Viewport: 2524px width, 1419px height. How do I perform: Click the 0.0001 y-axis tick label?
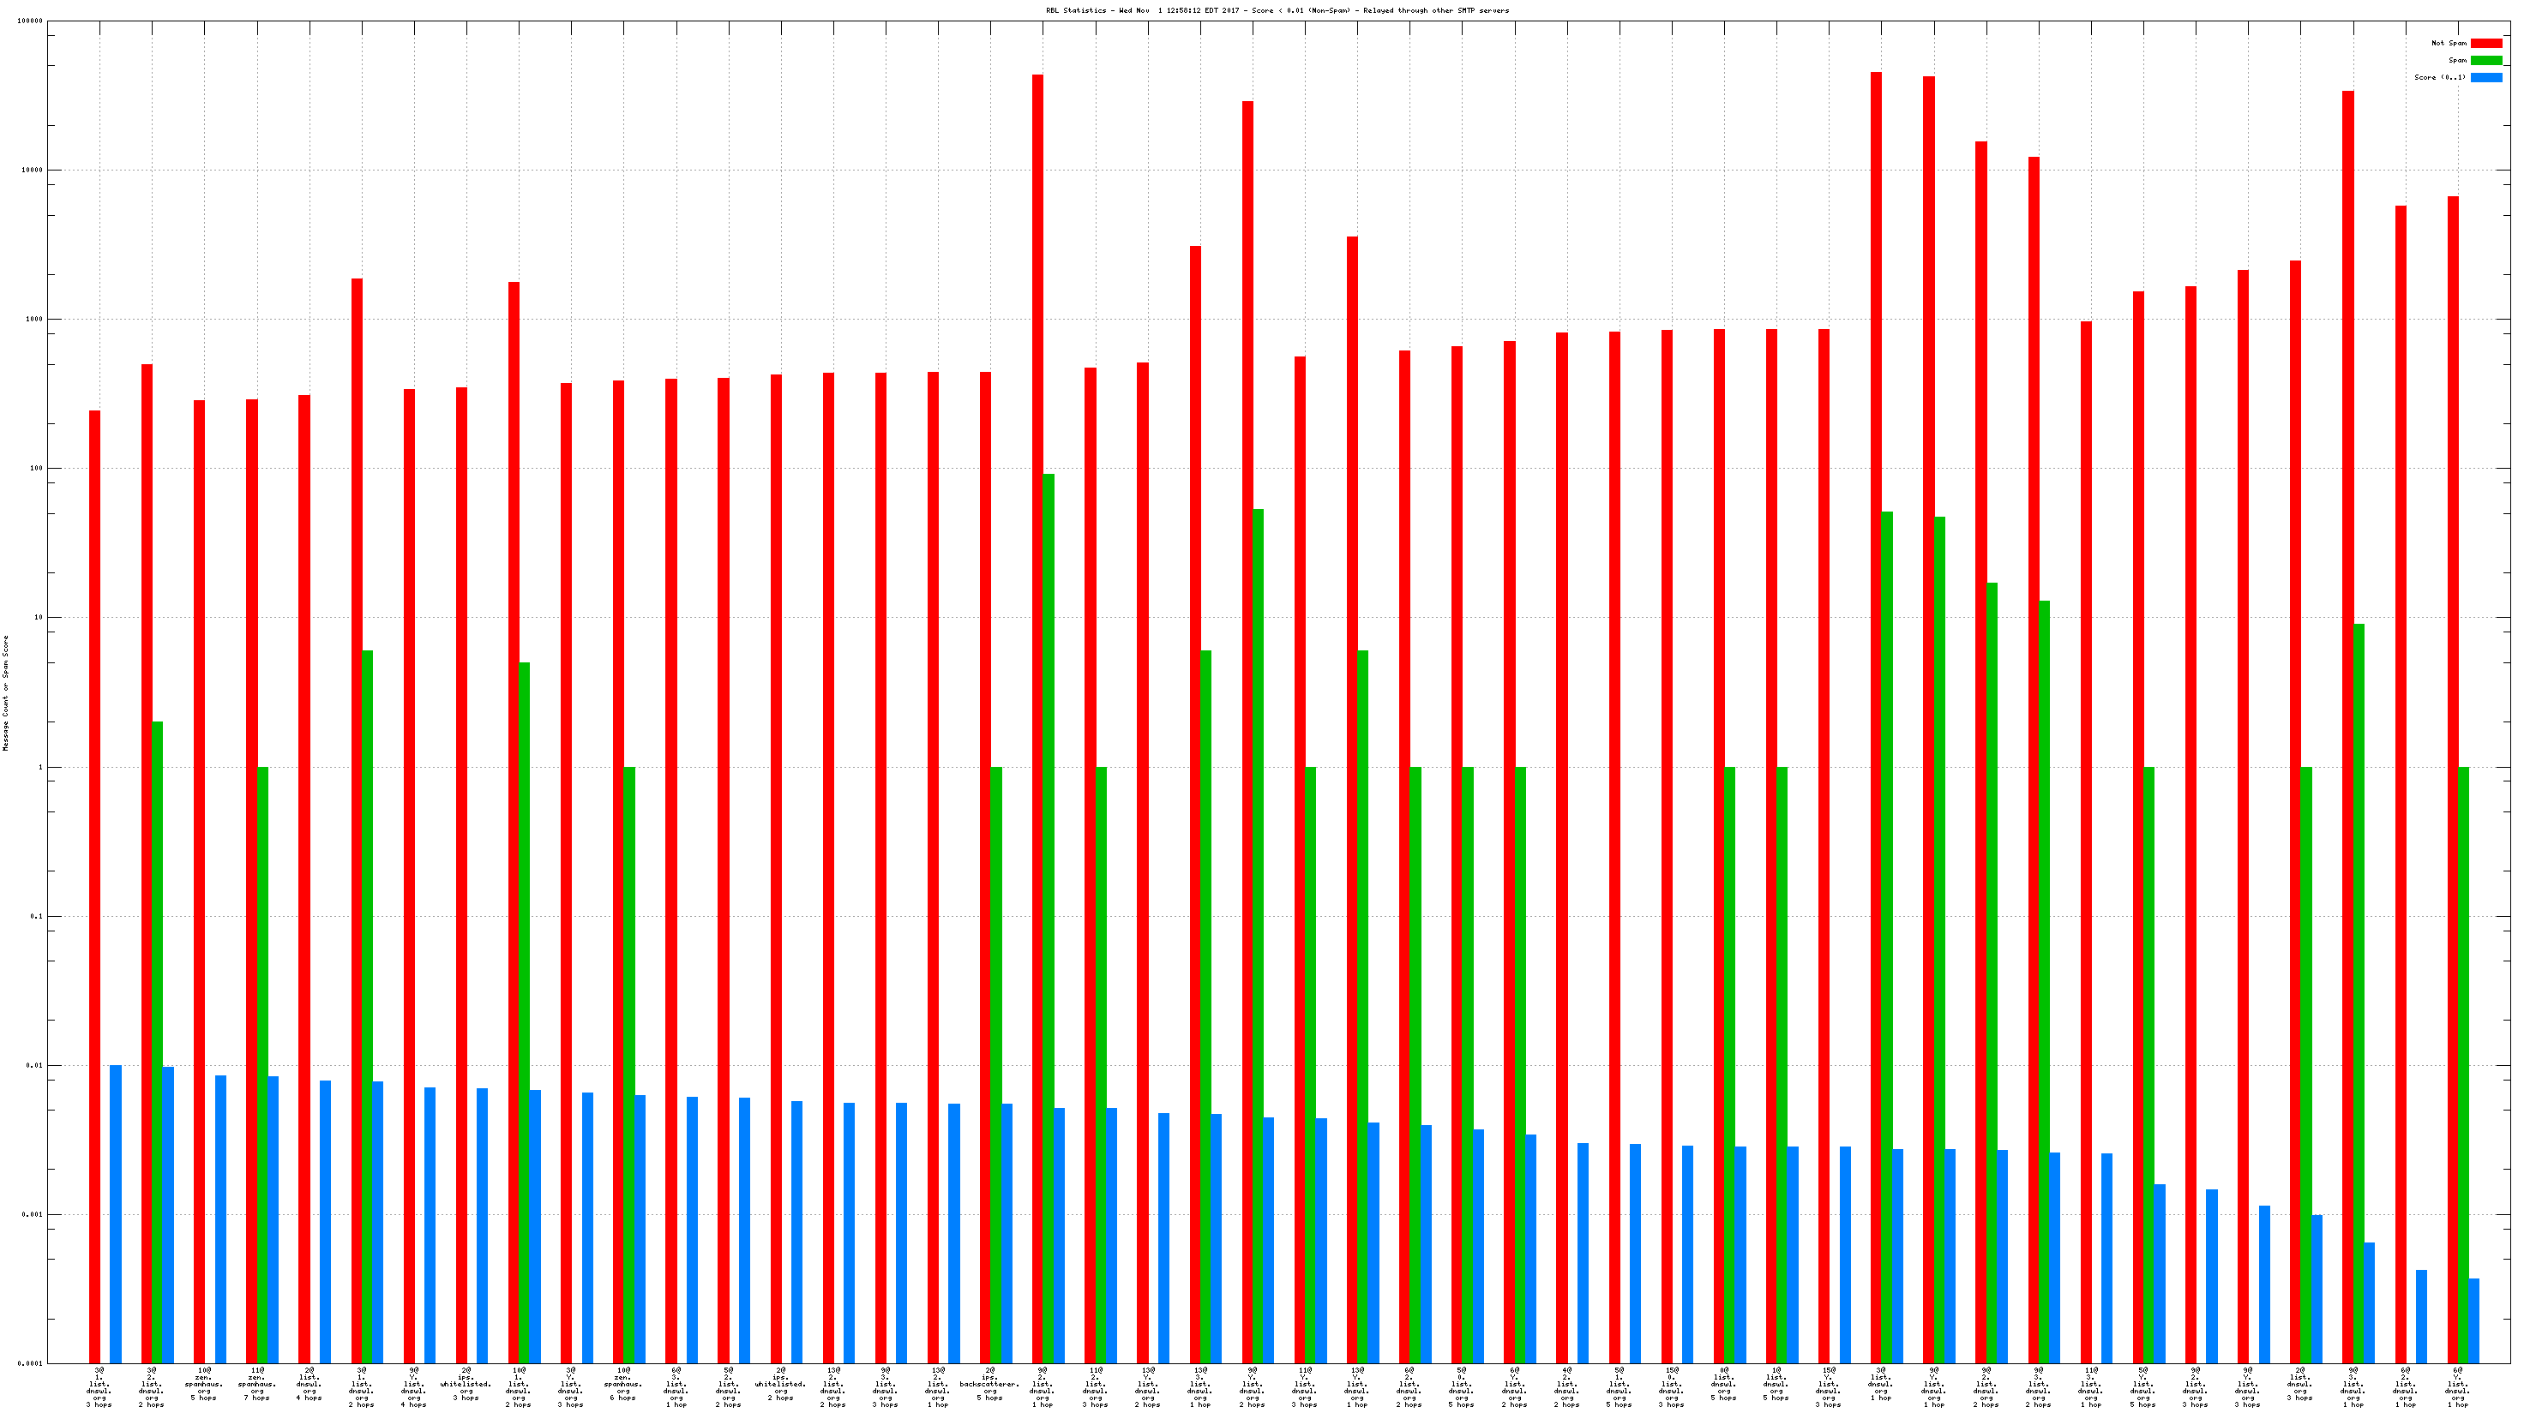click(x=29, y=1363)
